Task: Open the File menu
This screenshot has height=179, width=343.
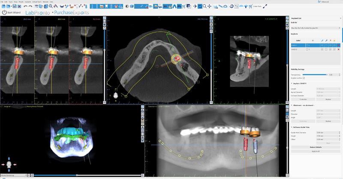Action: (x=2, y=2)
